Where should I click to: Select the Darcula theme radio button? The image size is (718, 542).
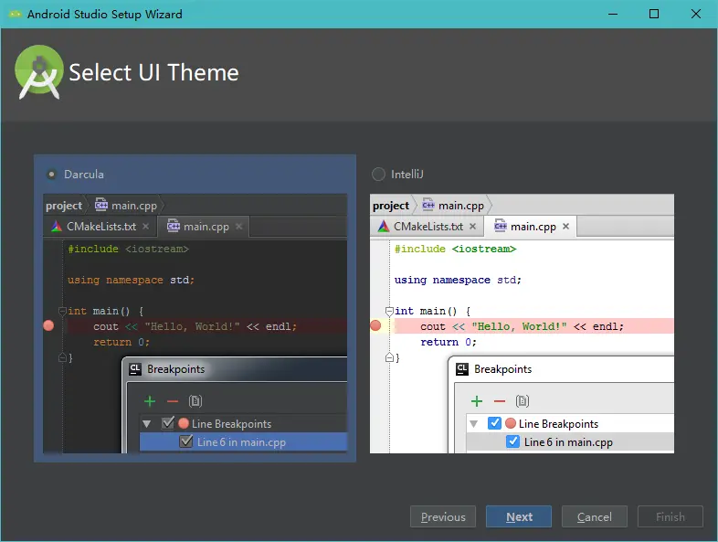pyautogui.click(x=51, y=174)
